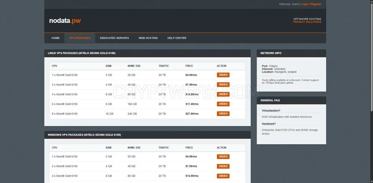The width and height of the screenshot is (373, 183).
Task: Click the LINUX VPS PACKAGES section header
Action: (147, 53)
